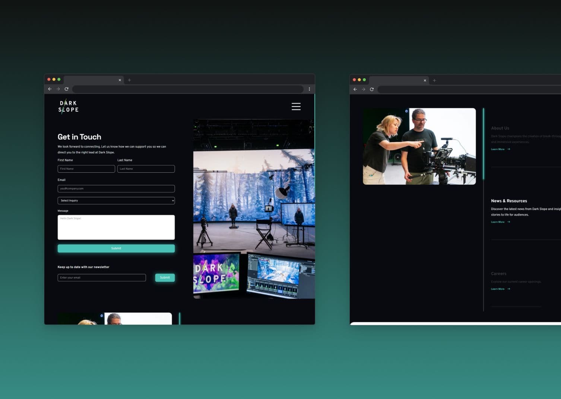This screenshot has height=399, width=561.
Task: Expand the Select Inquiry dropdown
Action: click(116, 201)
